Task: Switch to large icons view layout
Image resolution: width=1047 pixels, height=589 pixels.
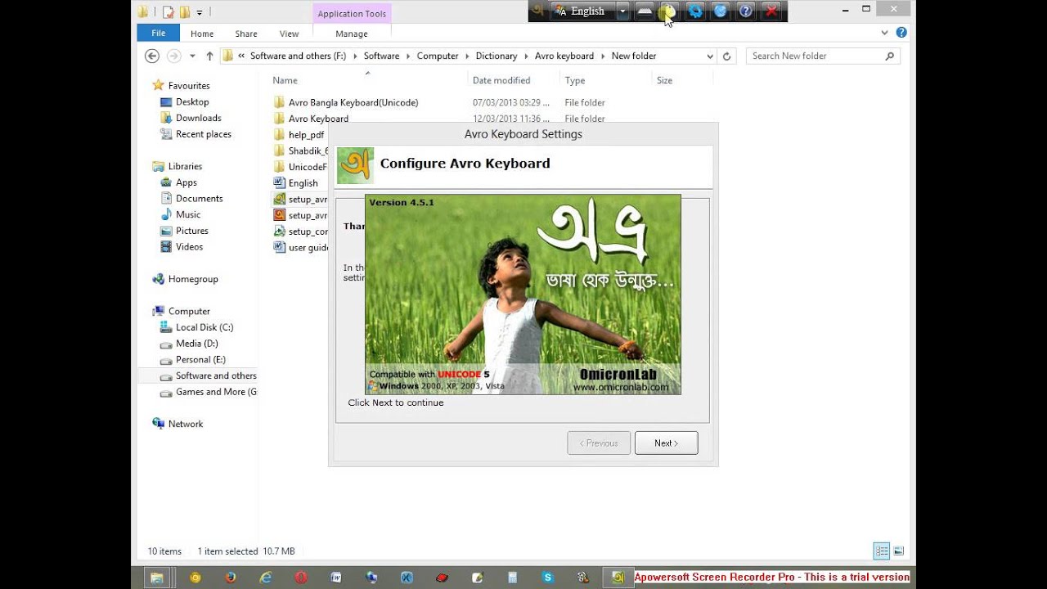Action: [x=898, y=551]
